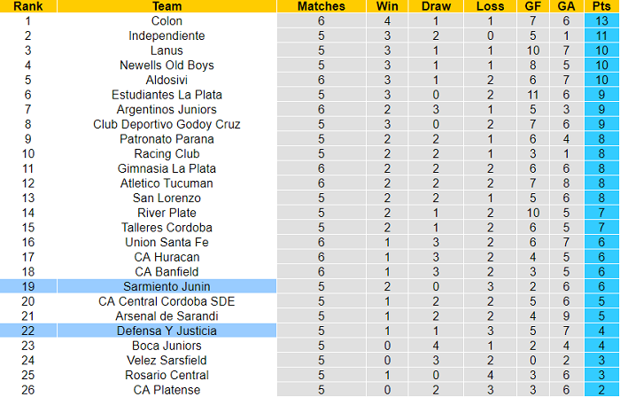Image resolution: width=620 pixels, height=397 pixels.
Task: Open the Independiente team row
Action: (x=167, y=35)
